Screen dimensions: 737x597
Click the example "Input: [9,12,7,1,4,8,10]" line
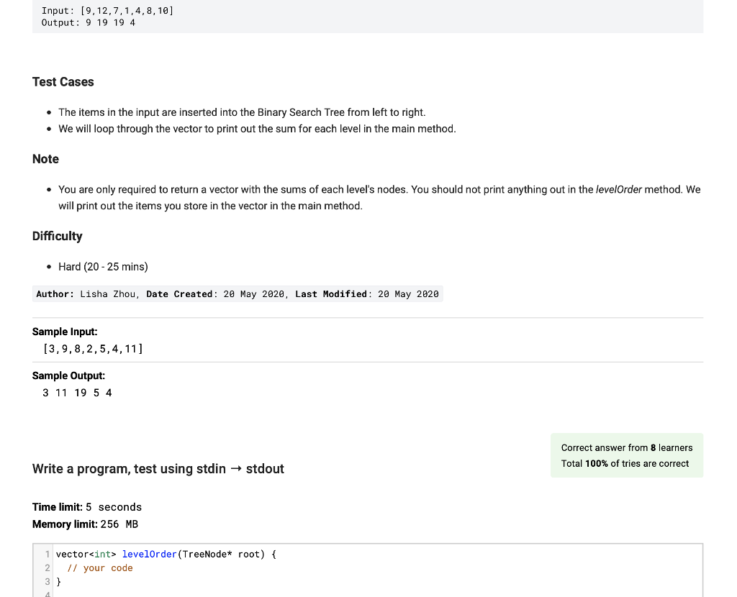pos(107,10)
